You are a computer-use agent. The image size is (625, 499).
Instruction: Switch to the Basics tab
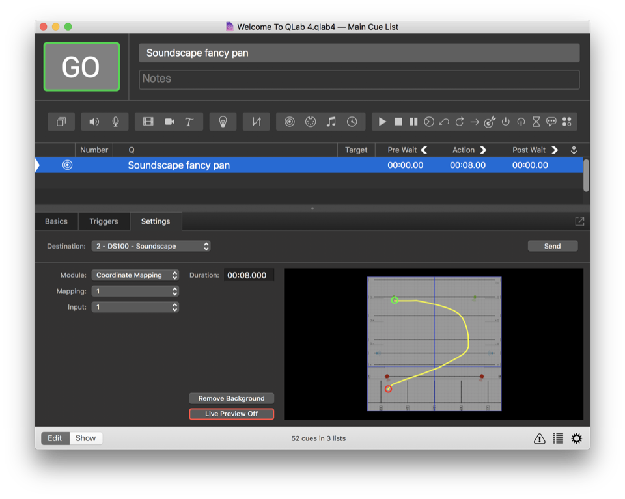coord(56,221)
